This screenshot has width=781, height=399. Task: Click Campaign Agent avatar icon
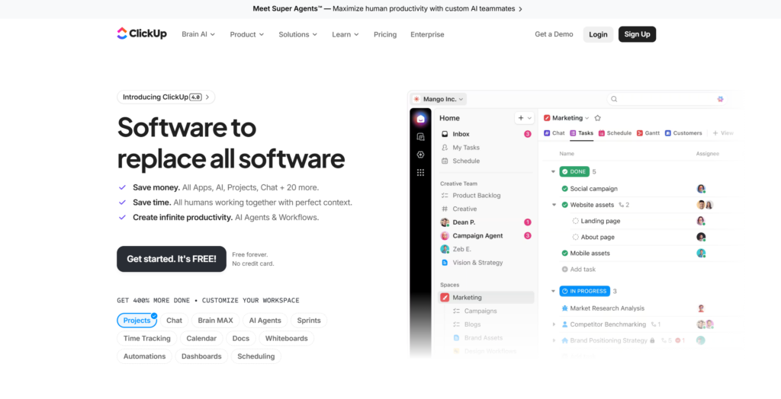[x=445, y=236]
